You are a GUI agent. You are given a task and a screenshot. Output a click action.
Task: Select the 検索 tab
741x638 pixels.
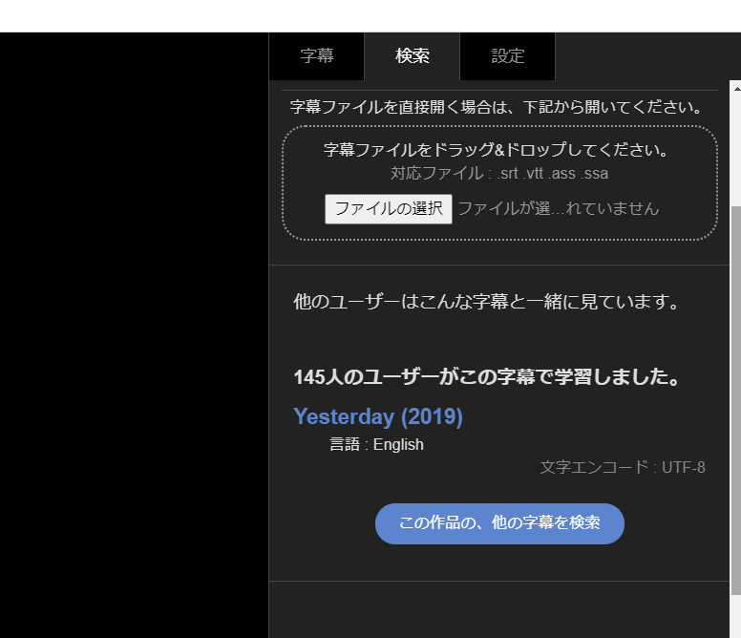tap(413, 56)
